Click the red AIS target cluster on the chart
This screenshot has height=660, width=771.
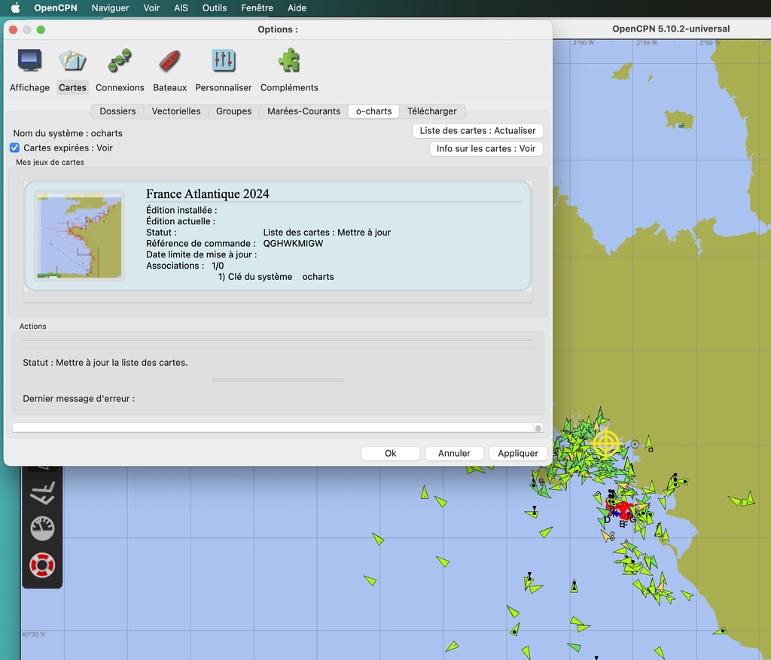pyautogui.click(x=621, y=509)
